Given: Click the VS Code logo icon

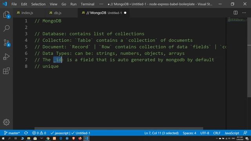Looking at the screenshot, I should pos(5,4).
